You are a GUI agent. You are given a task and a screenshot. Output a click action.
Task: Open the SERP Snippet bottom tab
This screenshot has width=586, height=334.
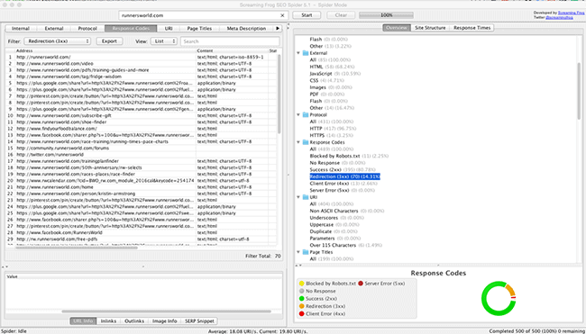(199, 320)
